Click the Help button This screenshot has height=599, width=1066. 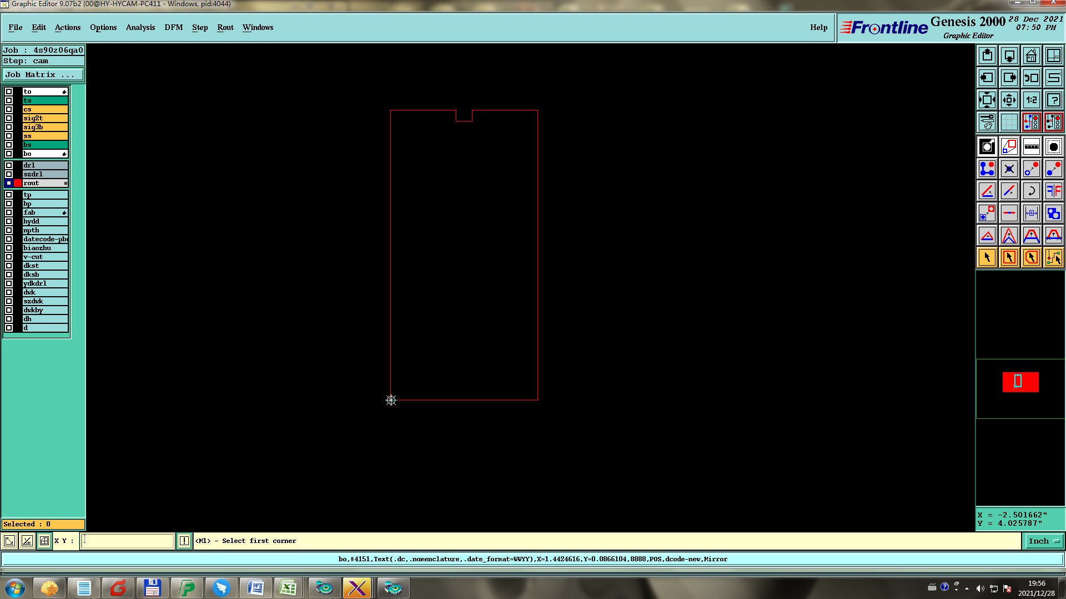point(818,27)
